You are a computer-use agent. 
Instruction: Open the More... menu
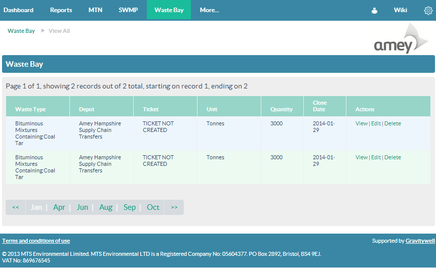[209, 10]
